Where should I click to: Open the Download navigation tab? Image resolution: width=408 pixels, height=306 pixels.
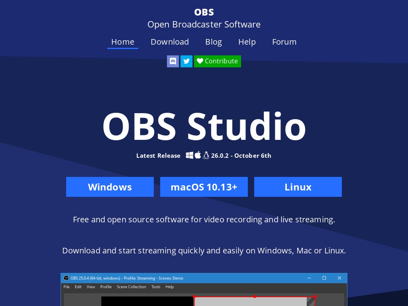click(170, 42)
